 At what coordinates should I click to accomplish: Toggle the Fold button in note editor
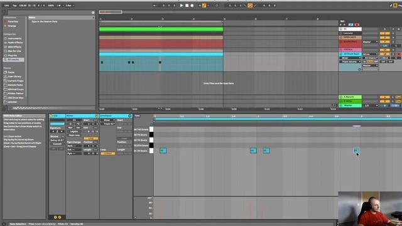137,116
